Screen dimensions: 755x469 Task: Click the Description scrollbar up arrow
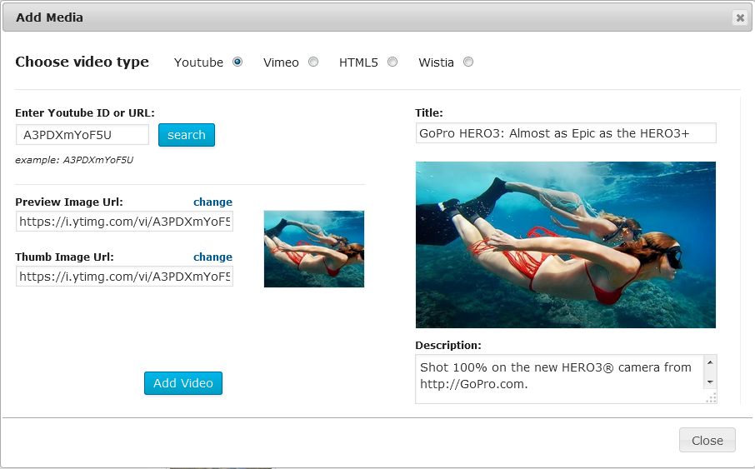pos(710,362)
